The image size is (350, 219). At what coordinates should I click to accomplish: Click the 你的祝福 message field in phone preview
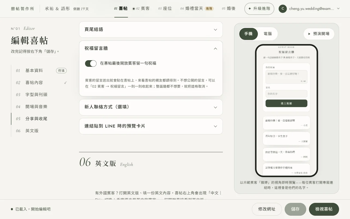(286, 77)
